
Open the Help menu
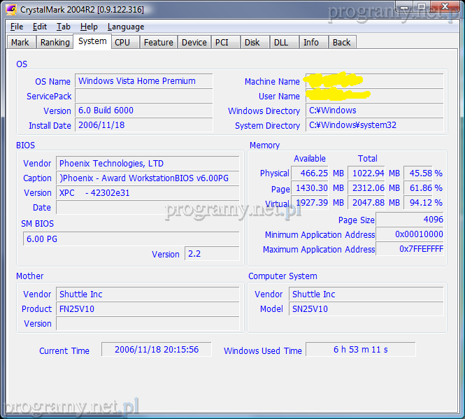tap(89, 27)
